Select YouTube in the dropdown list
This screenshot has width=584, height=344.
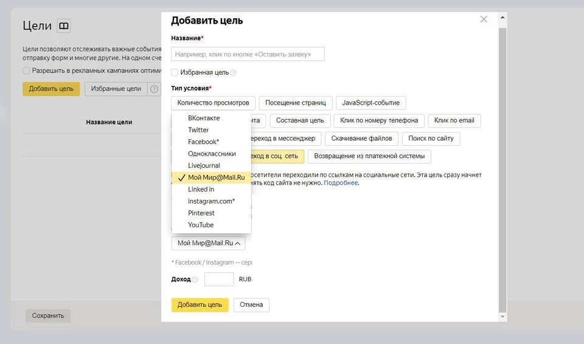211,225
